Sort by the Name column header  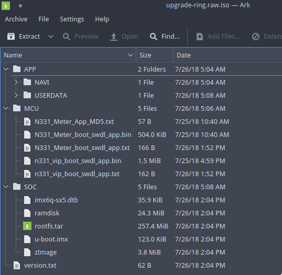68,55
